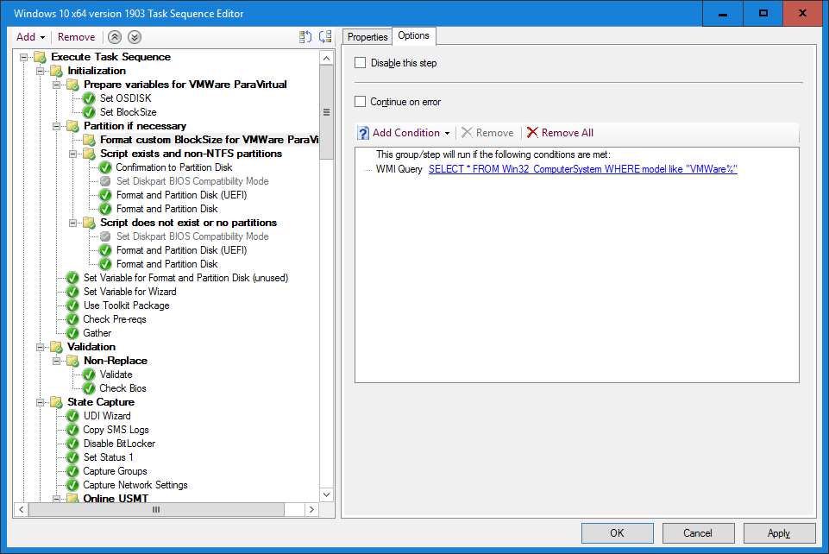Select the Online USMT group
Screen dimensions: 829x554
(x=116, y=499)
